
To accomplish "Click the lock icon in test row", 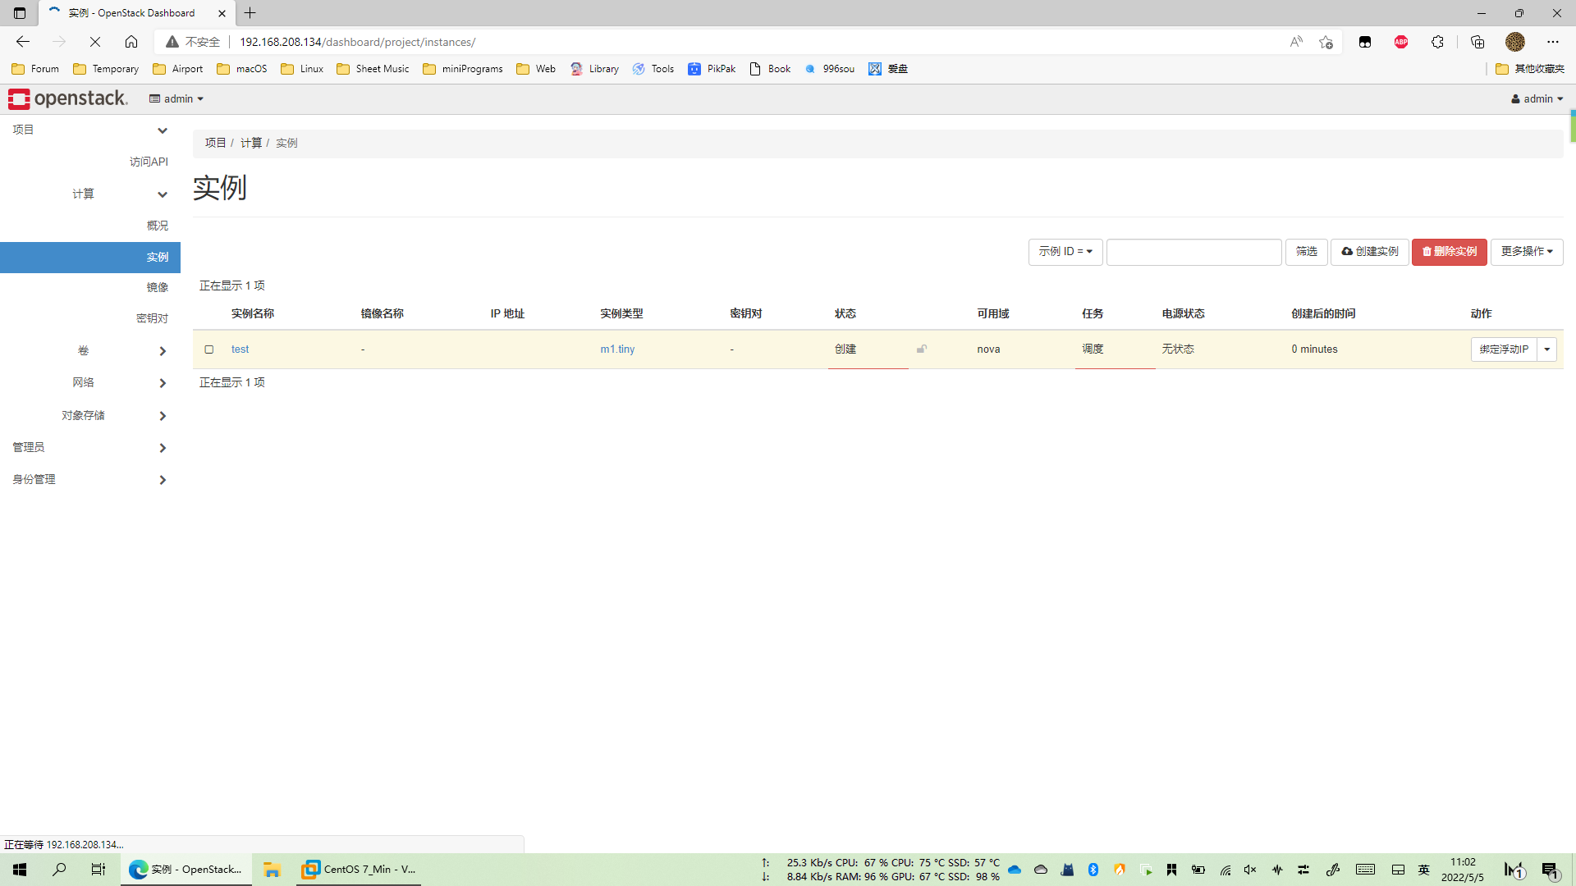I will pyautogui.click(x=922, y=349).
